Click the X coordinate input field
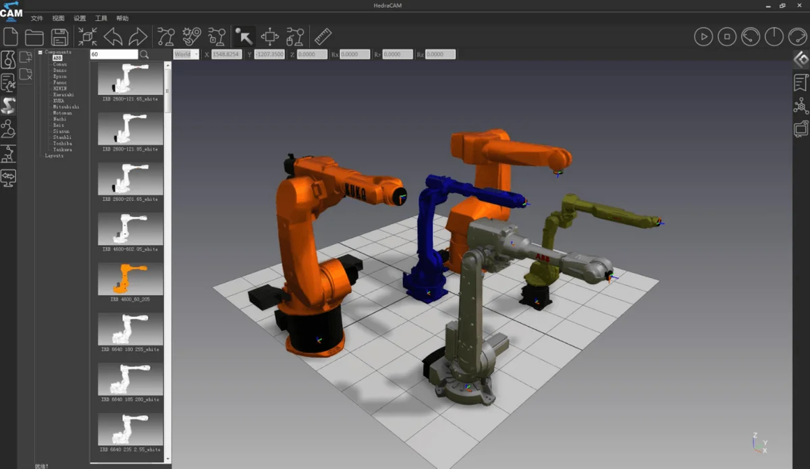The height and width of the screenshot is (469, 810). (227, 54)
